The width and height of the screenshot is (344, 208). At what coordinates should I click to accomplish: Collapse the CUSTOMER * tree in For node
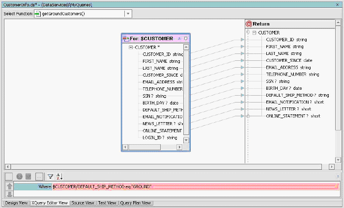[x=131, y=47]
